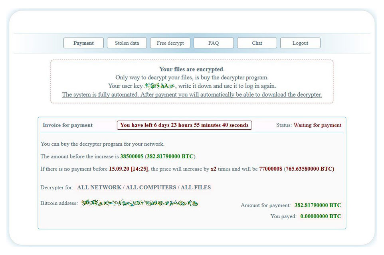This screenshot has height=255, width=384.
Task: Open the Stolen data tab
Action: point(127,43)
